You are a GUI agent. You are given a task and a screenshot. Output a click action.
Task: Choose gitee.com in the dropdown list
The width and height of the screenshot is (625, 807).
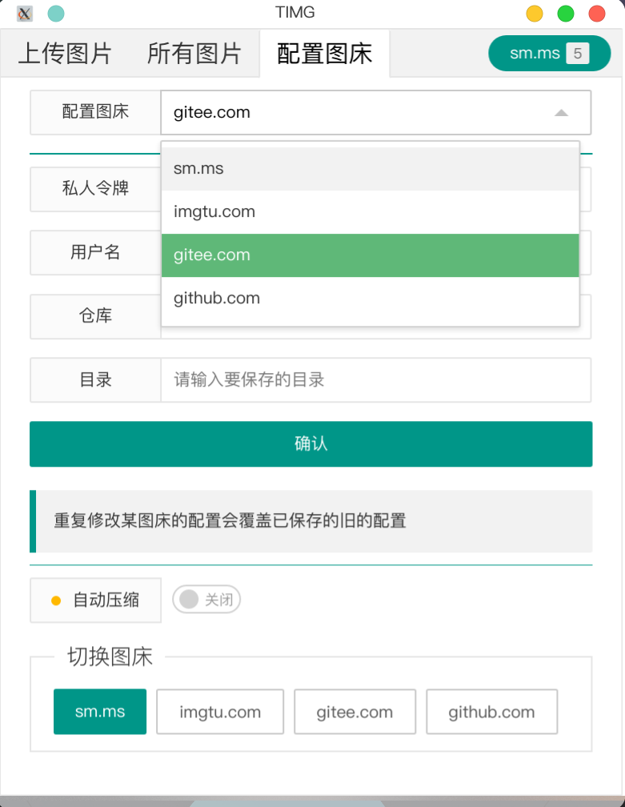tap(371, 255)
